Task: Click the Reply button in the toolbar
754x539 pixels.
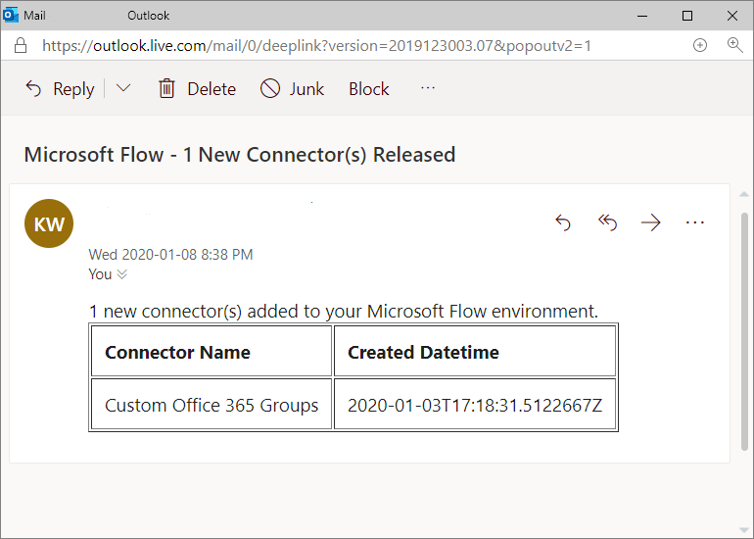Action: 60,89
